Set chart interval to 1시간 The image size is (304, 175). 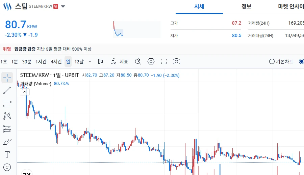coord(41,62)
